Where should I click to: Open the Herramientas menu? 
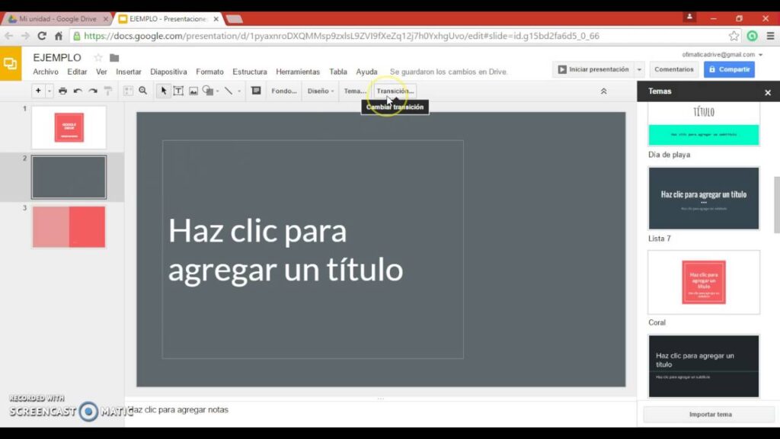[298, 71]
